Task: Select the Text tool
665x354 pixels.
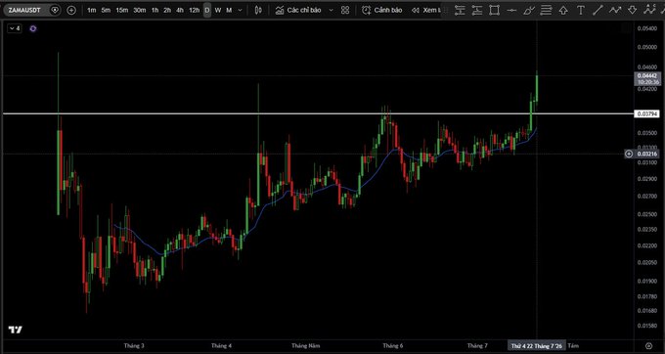Action: (x=581, y=10)
